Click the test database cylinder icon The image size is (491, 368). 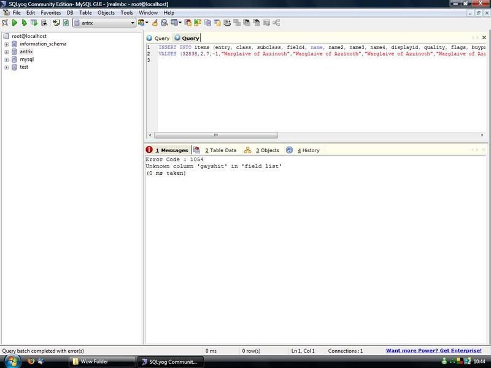(14, 67)
